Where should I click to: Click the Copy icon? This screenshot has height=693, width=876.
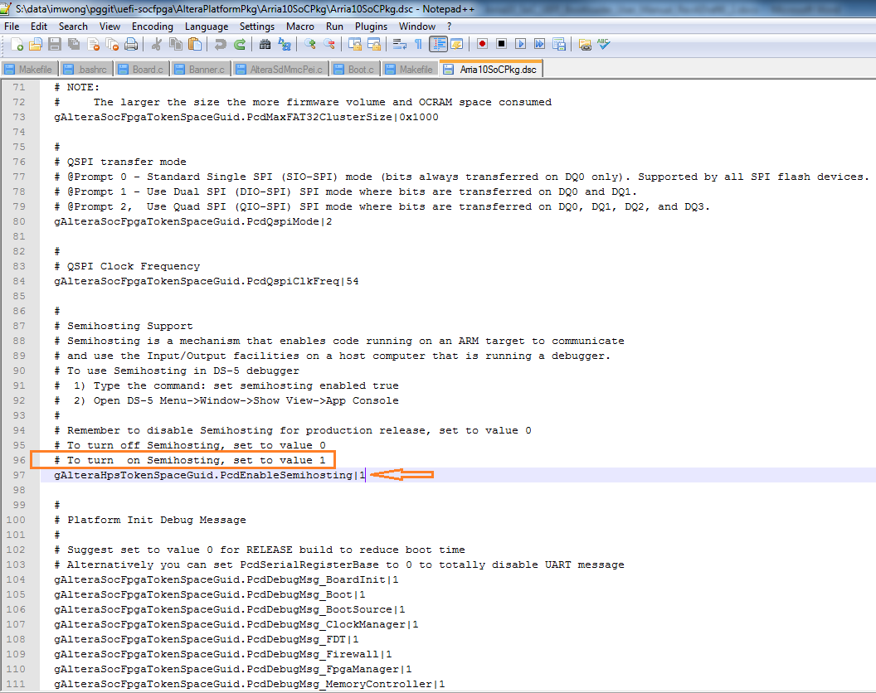pyautogui.click(x=176, y=44)
